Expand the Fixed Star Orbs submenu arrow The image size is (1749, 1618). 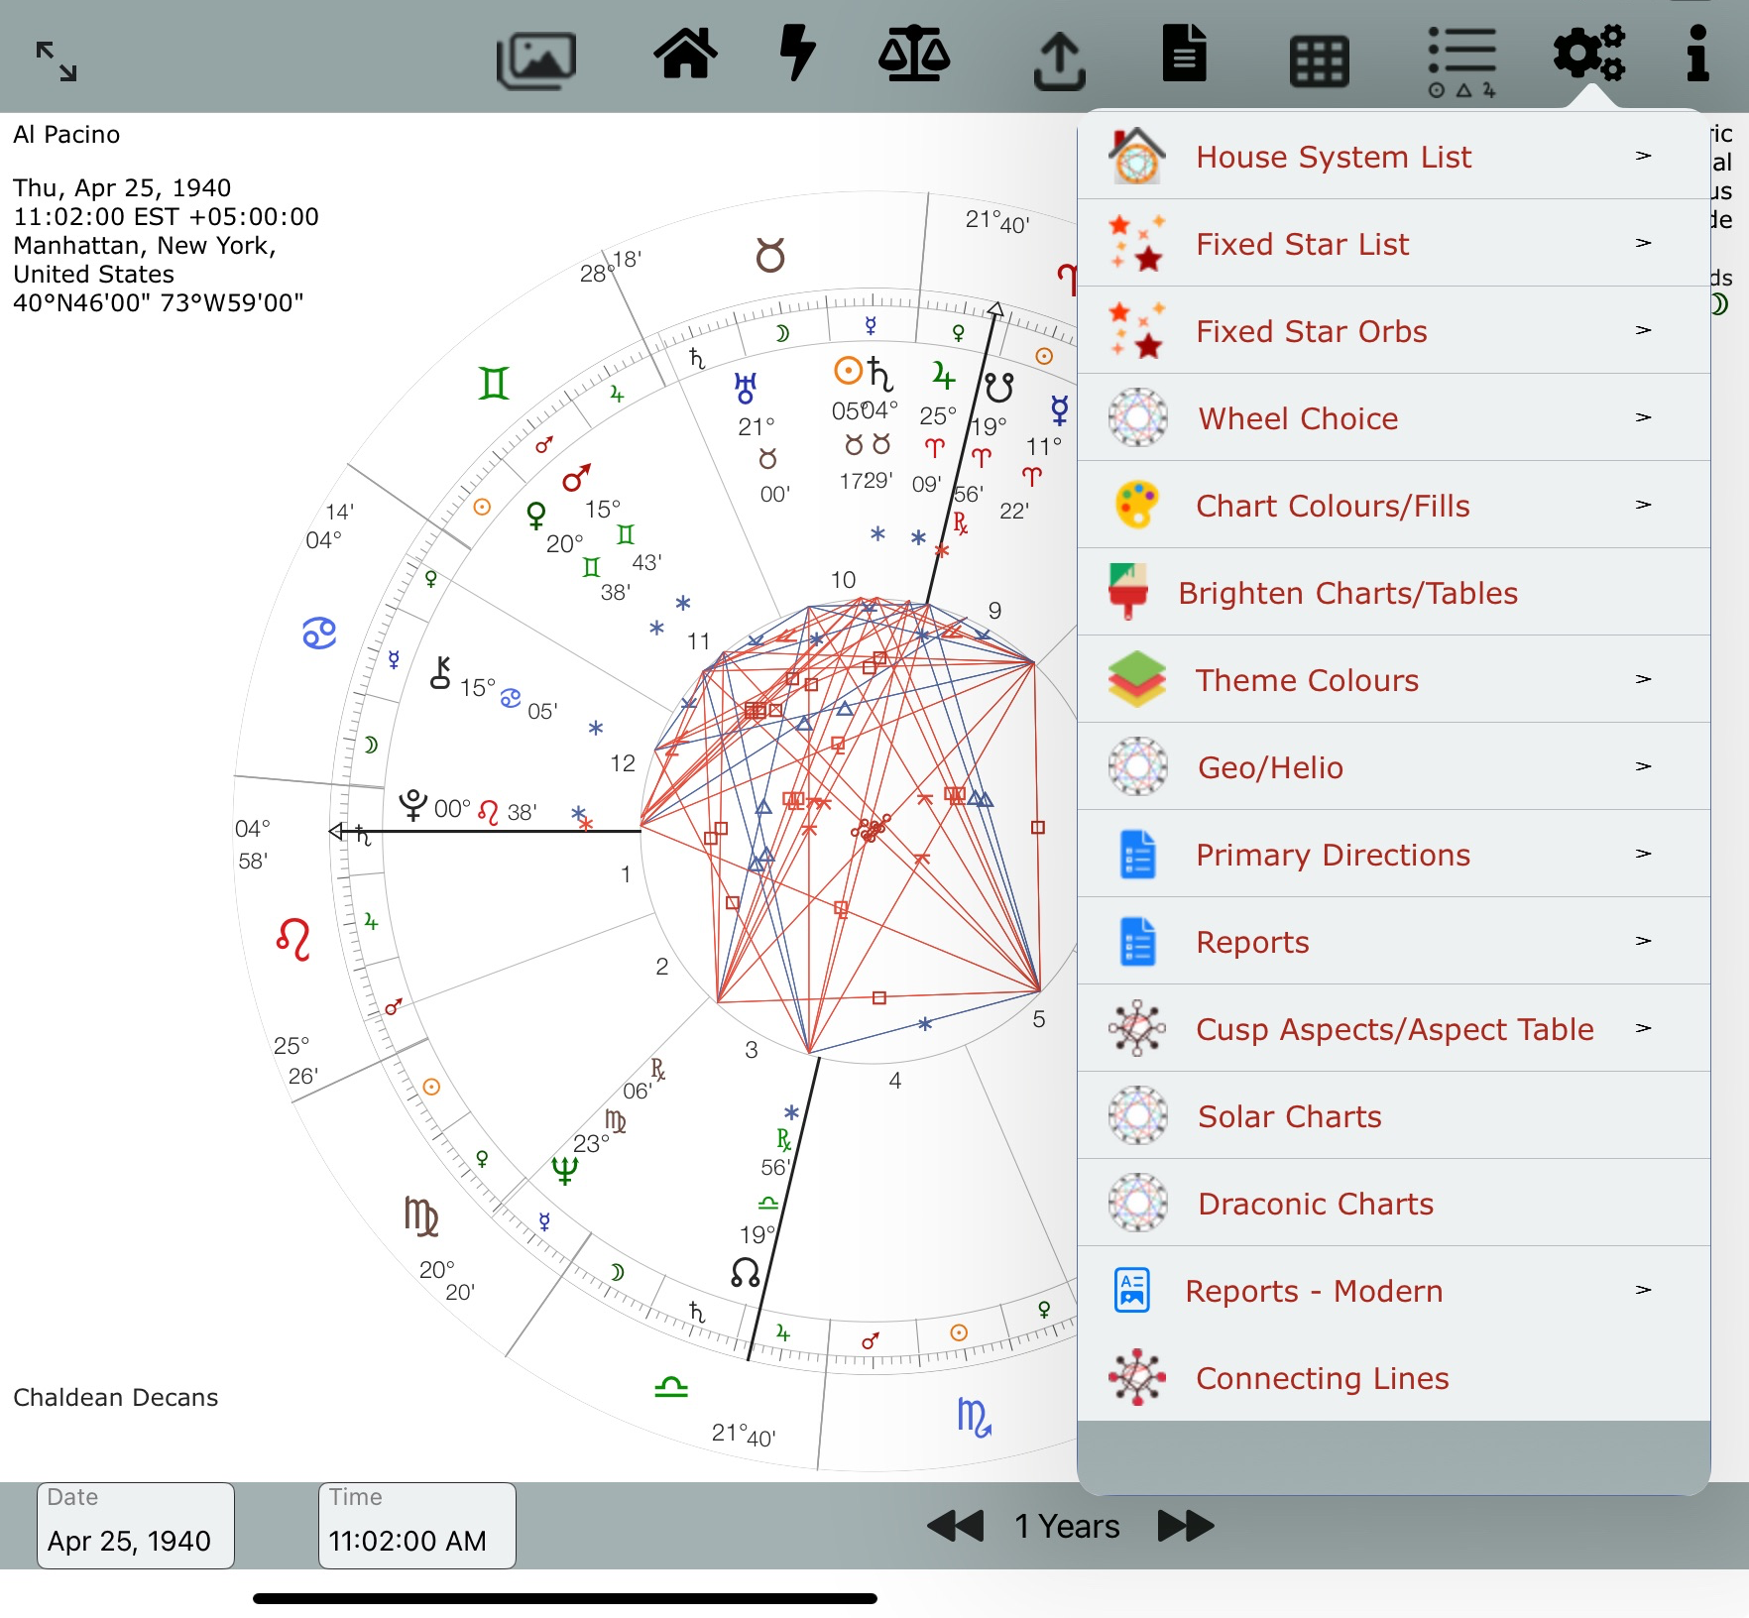point(1643,331)
